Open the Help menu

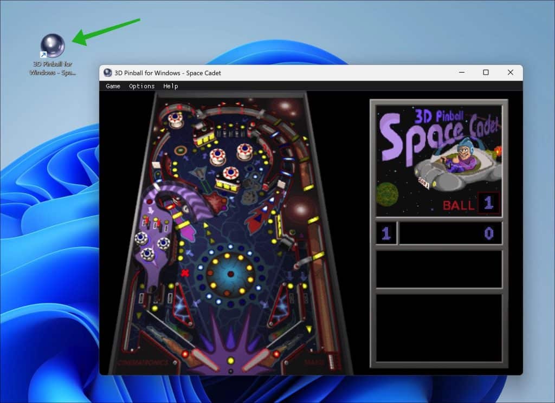[x=171, y=86]
